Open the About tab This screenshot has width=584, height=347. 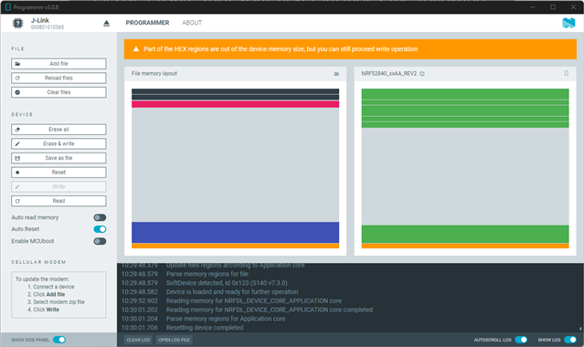click(192, 23)
